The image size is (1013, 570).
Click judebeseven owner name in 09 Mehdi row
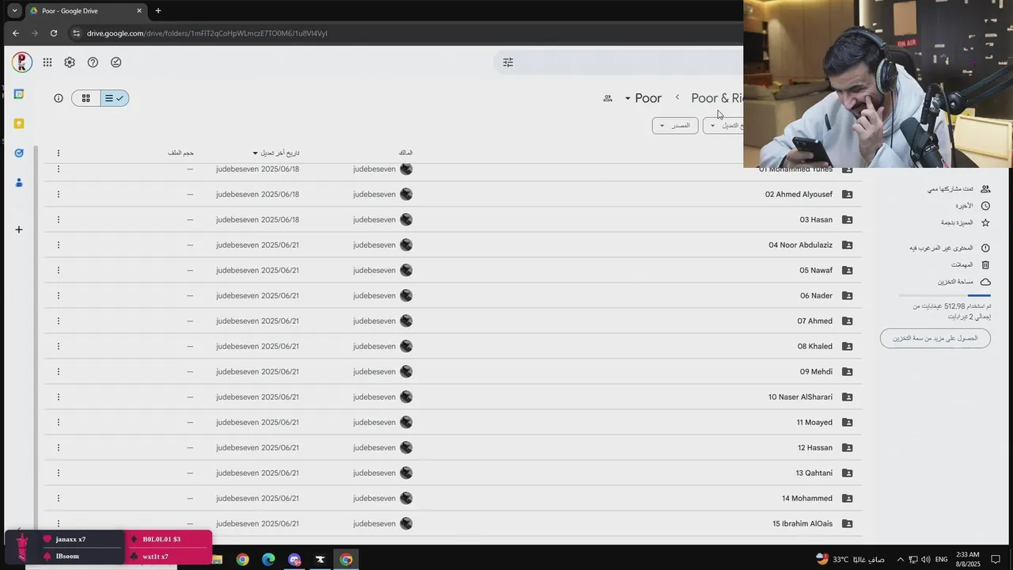tap(374, 371)
